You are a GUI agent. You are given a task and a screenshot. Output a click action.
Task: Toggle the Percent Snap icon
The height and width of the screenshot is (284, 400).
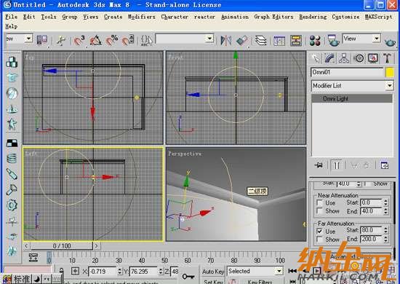[x=112, y=40]
